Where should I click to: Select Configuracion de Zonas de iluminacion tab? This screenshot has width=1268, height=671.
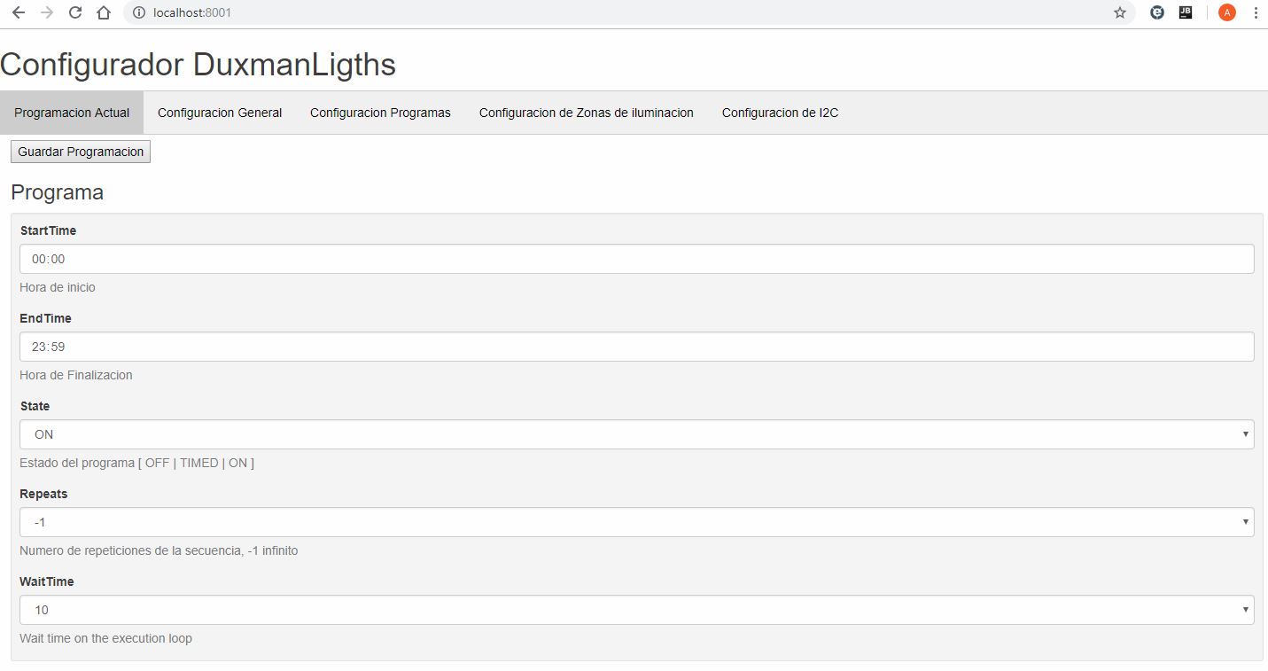pos(586,113)
